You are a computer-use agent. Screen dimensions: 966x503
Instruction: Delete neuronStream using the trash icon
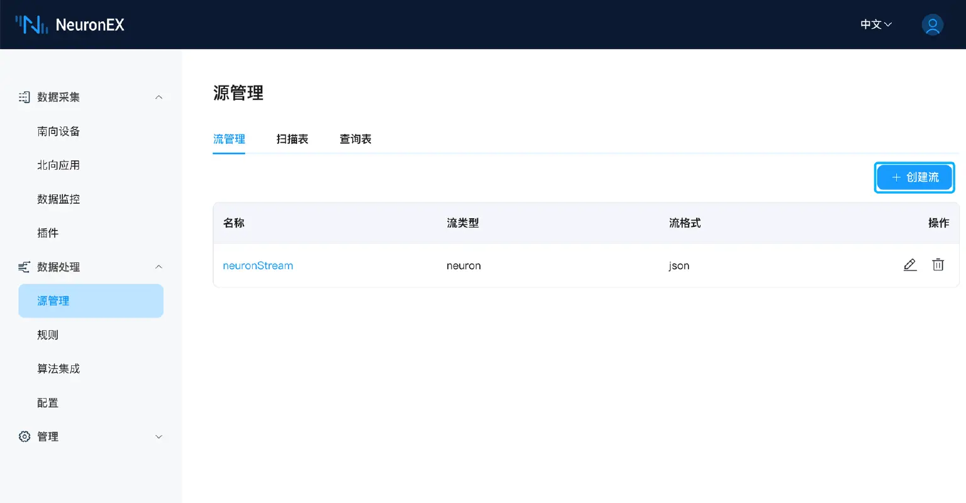[938, 265]
